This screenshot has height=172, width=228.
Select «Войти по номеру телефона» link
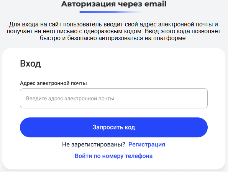(113, 156)
